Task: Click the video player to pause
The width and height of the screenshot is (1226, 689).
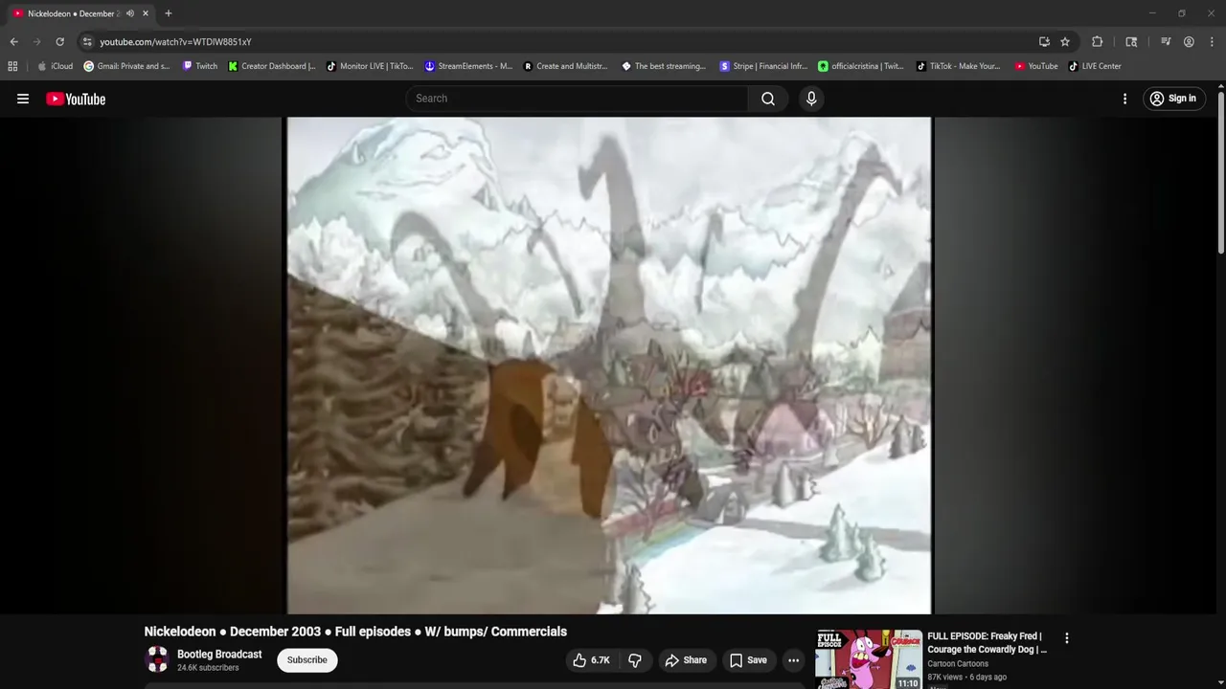Action: (609, 366)
